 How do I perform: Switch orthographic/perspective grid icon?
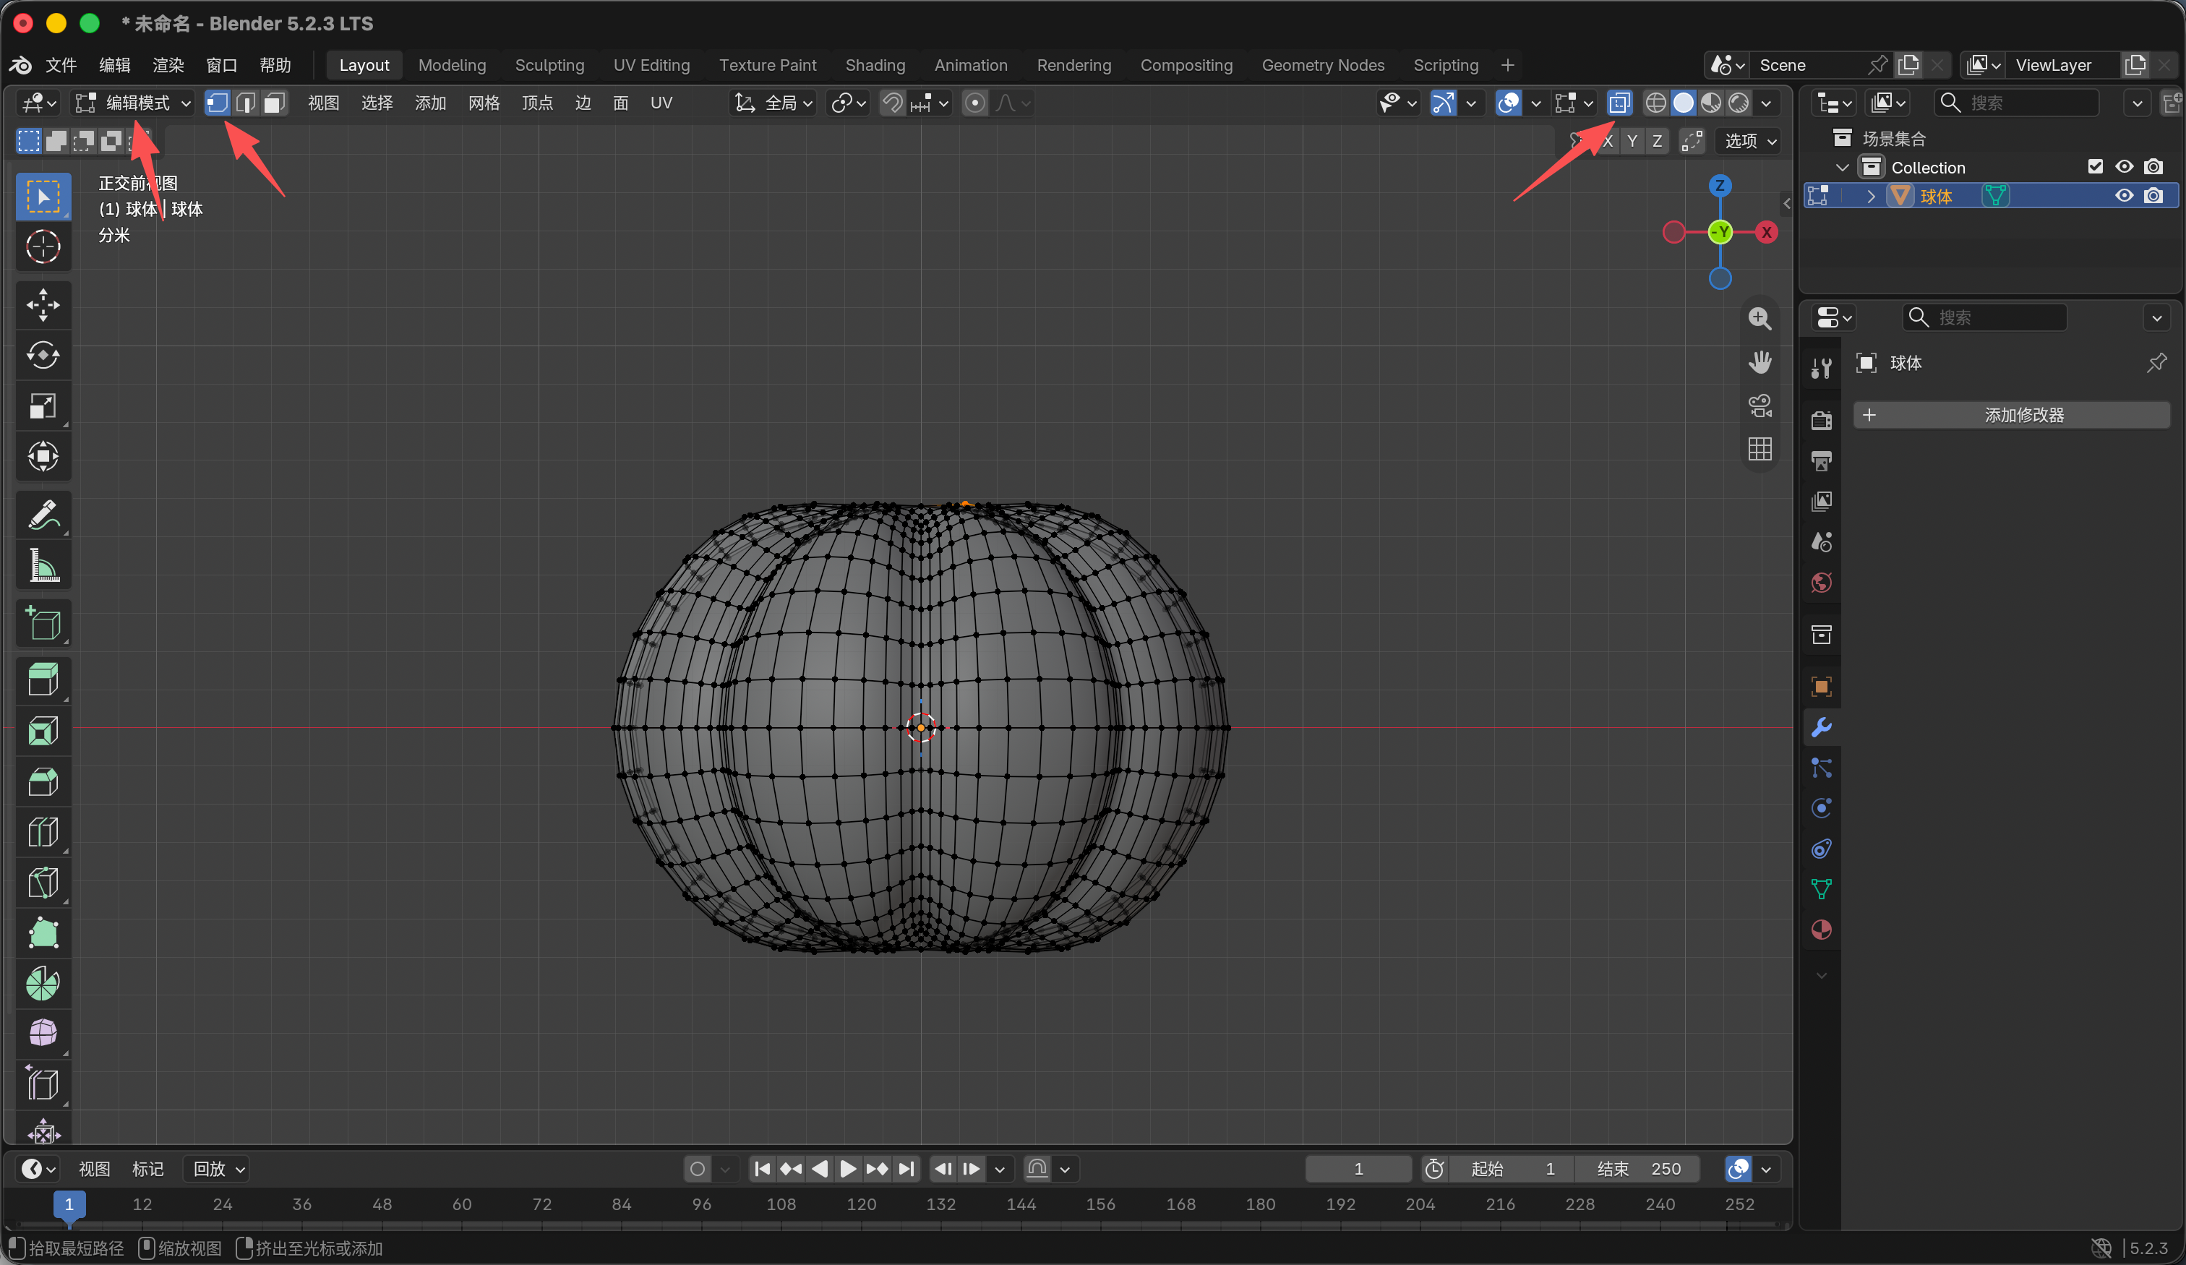click(x=1759, y=449)
